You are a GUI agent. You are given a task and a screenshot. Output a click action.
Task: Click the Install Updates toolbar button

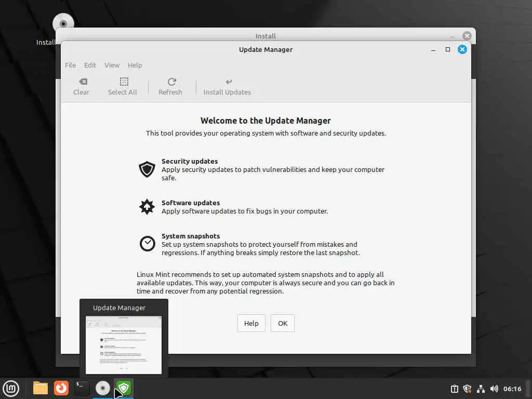pyautogui.click(x=227, y=87)
